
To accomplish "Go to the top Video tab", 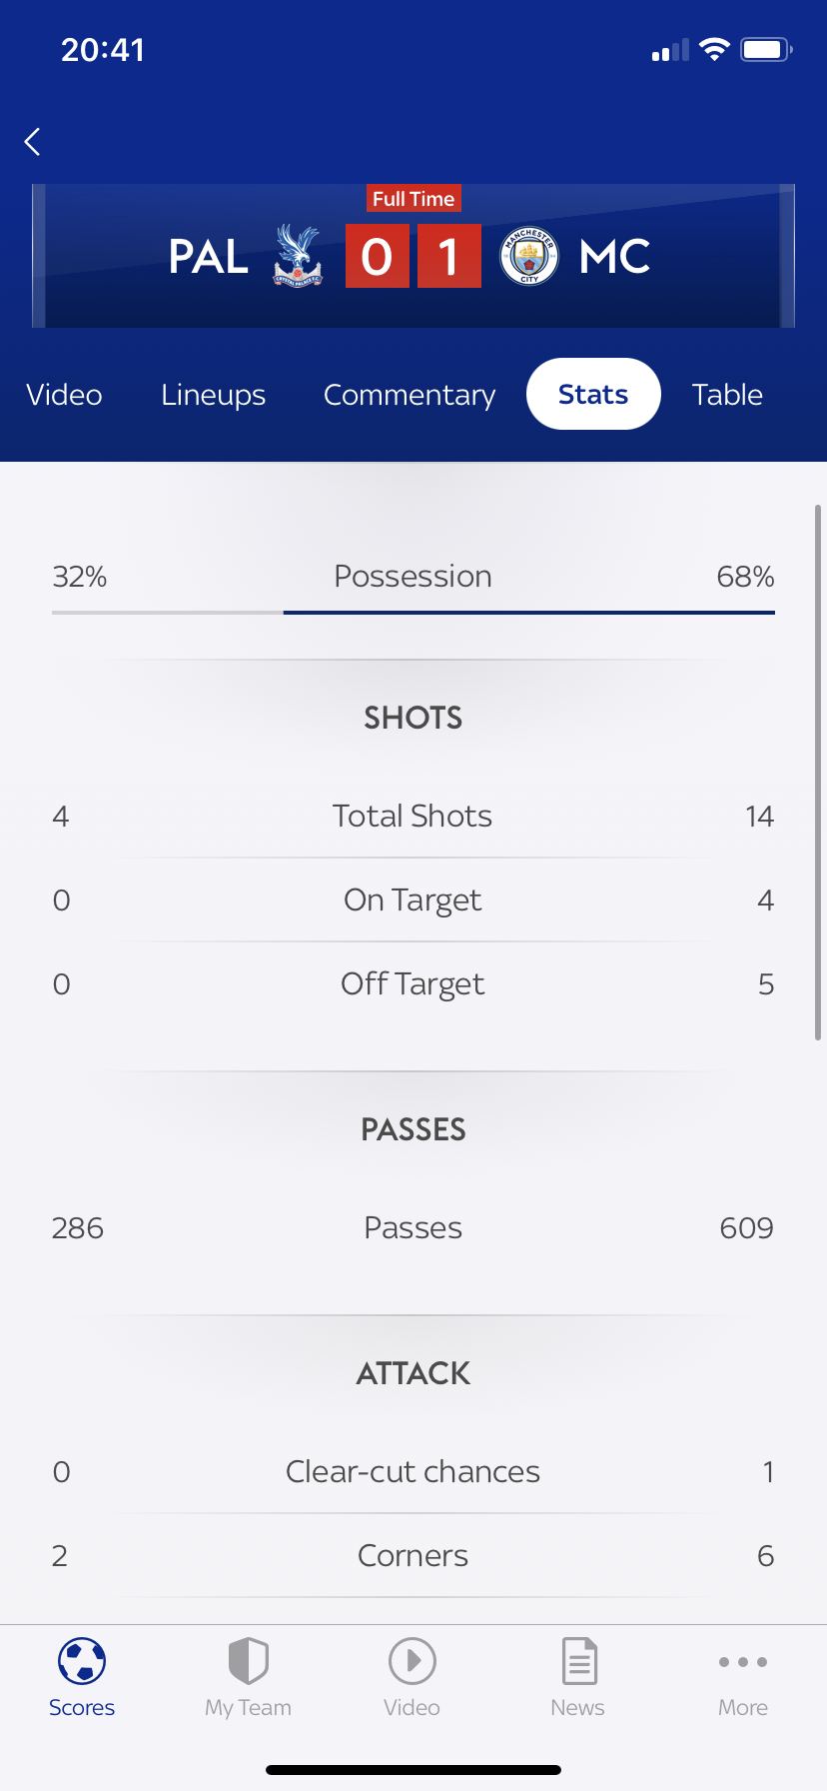I will click(64, 395).
